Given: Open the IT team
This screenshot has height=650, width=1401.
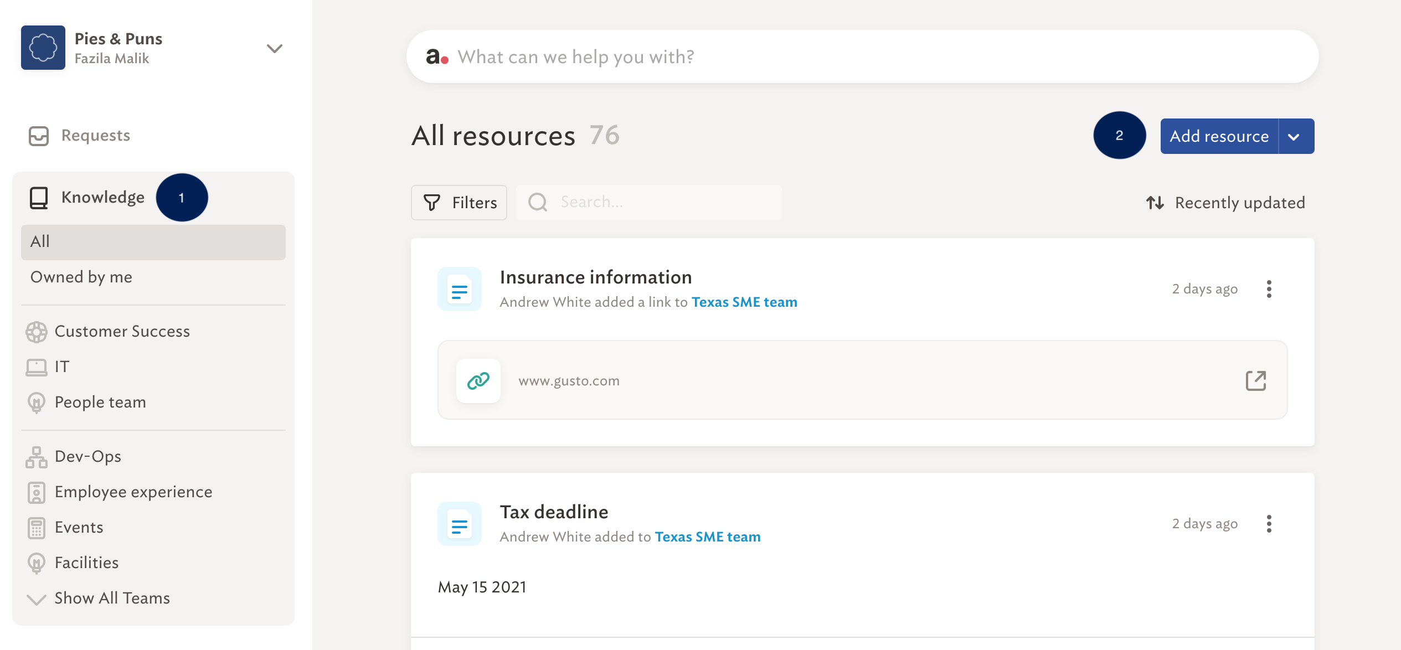Looking at the screenshot, I should point(62,367).
